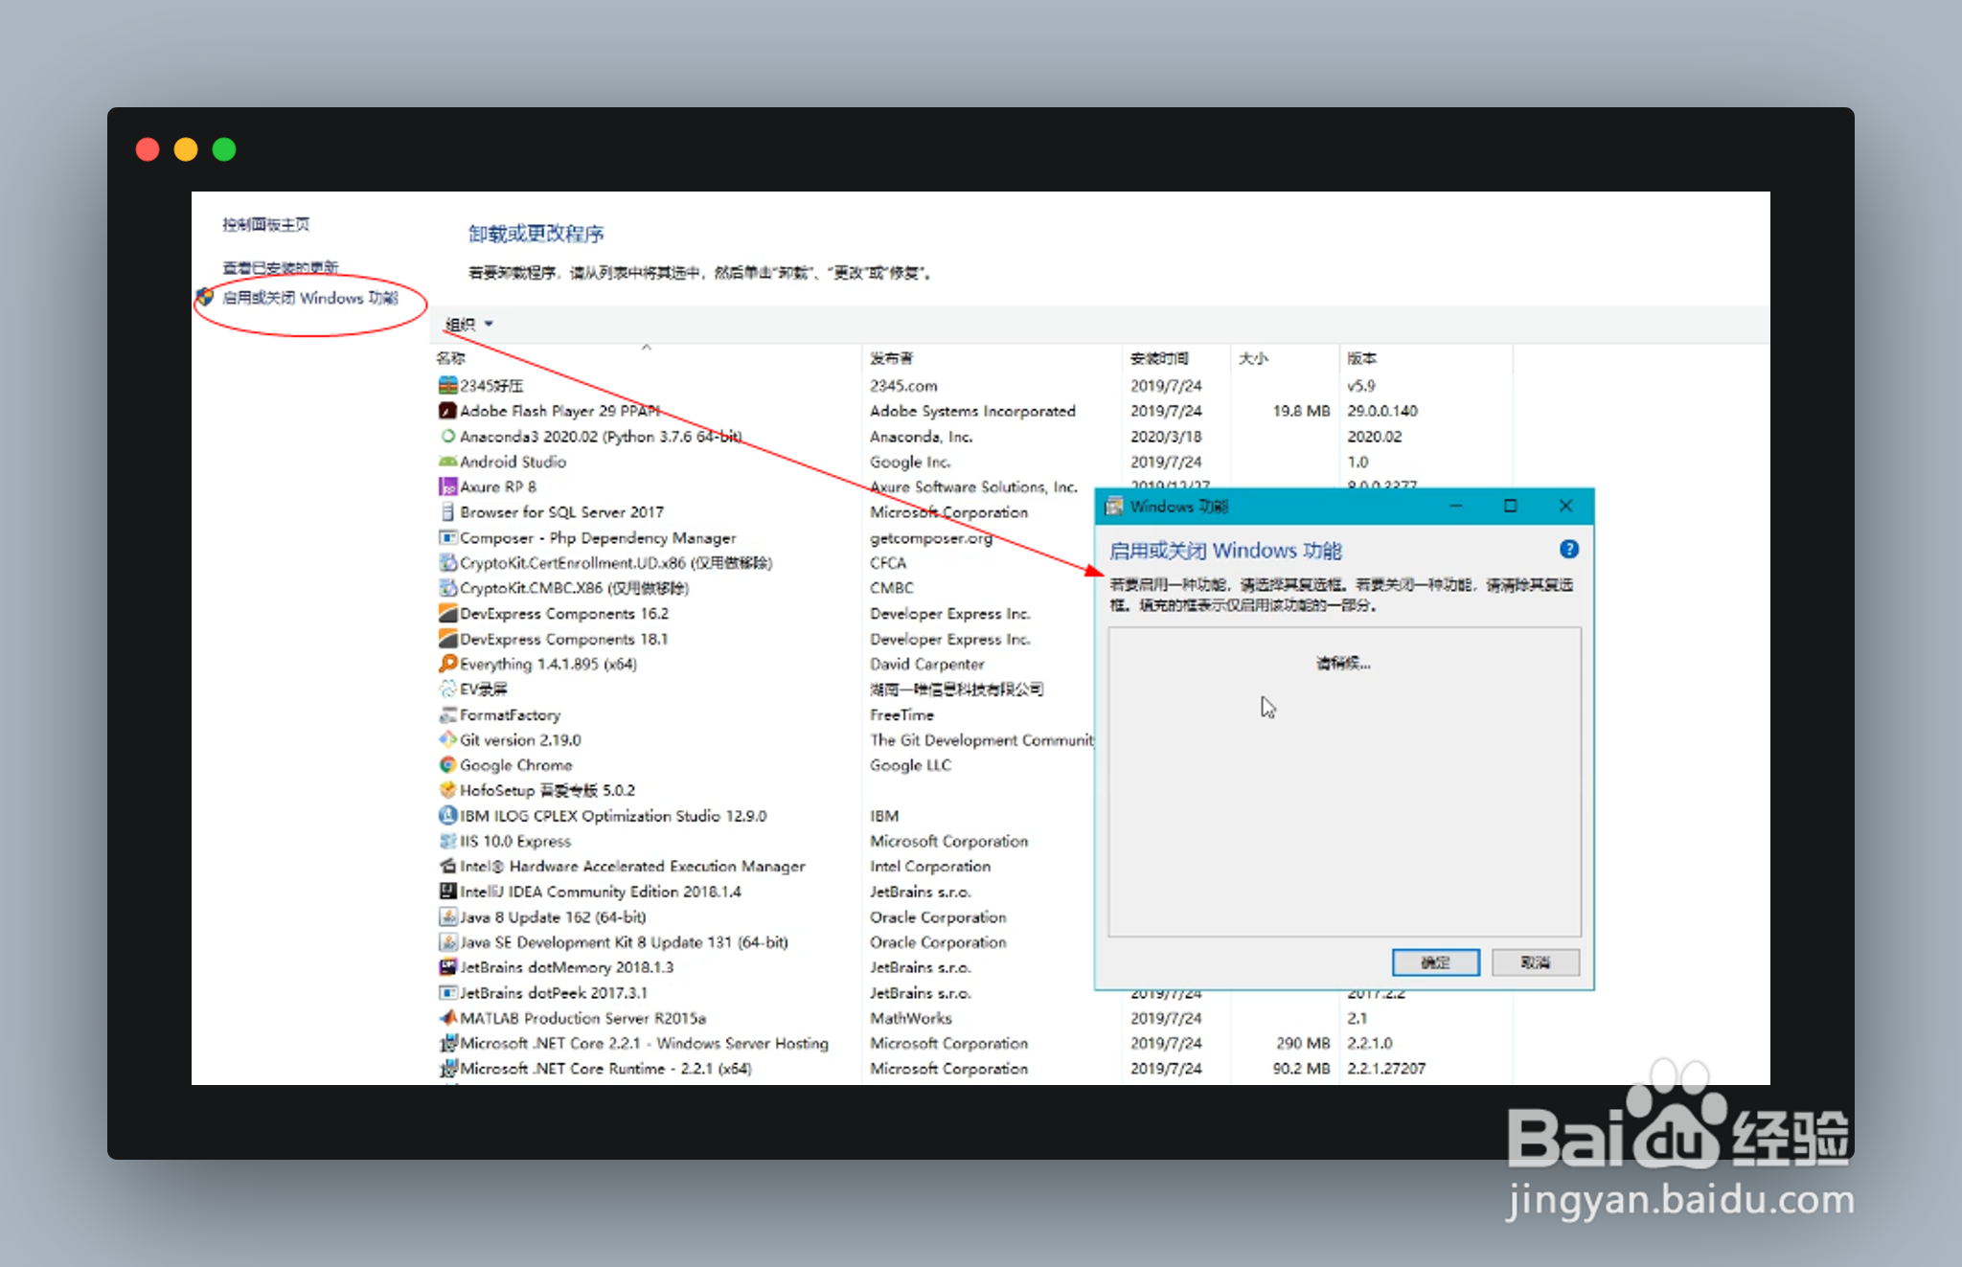Select Microsoft .NET Core 2.2.1 Windows Server Hosting
Viewport: 1962px width, 1267px height.
(x=633, y=1043)
